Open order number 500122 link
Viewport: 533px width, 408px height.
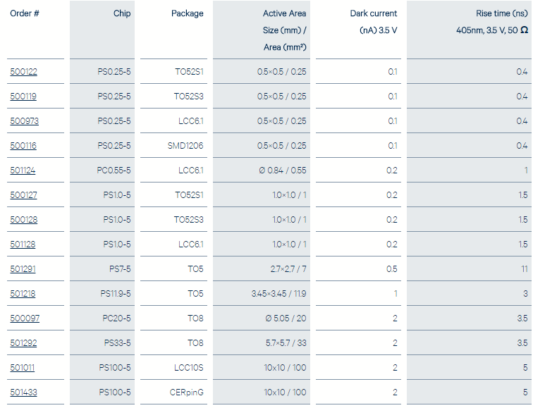click(23, 72)
